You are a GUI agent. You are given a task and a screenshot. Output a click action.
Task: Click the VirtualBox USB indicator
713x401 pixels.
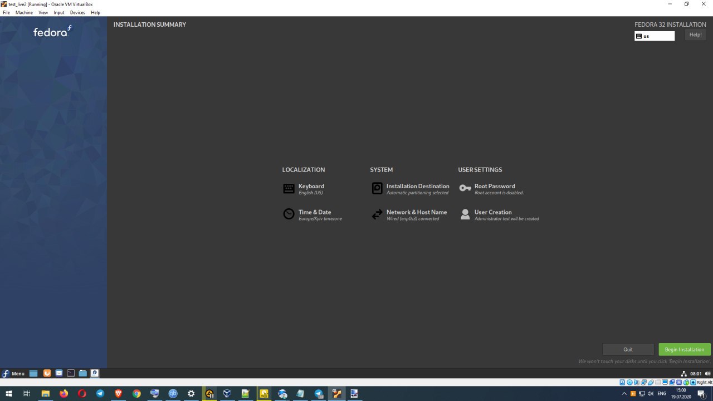651,383
